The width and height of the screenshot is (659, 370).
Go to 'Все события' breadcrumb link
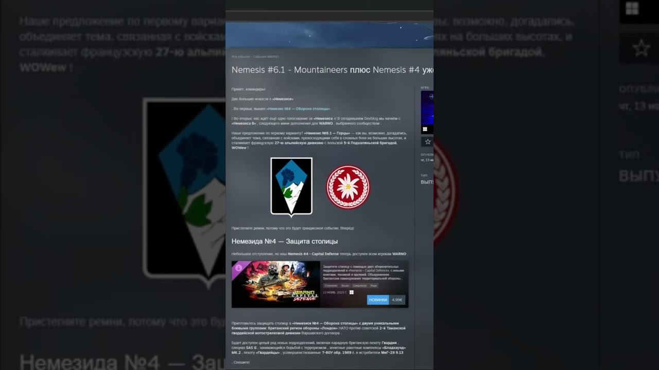point(240,57)
